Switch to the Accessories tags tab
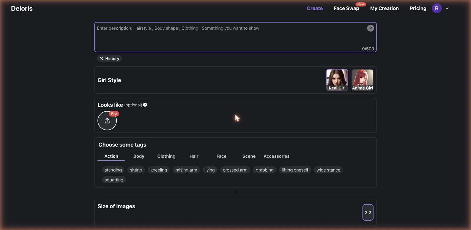This screenshot has width=471, height=230. coord(276,156)
